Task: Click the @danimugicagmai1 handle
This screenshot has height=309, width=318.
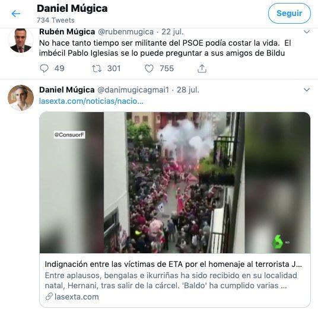Action: pos(133,90)
